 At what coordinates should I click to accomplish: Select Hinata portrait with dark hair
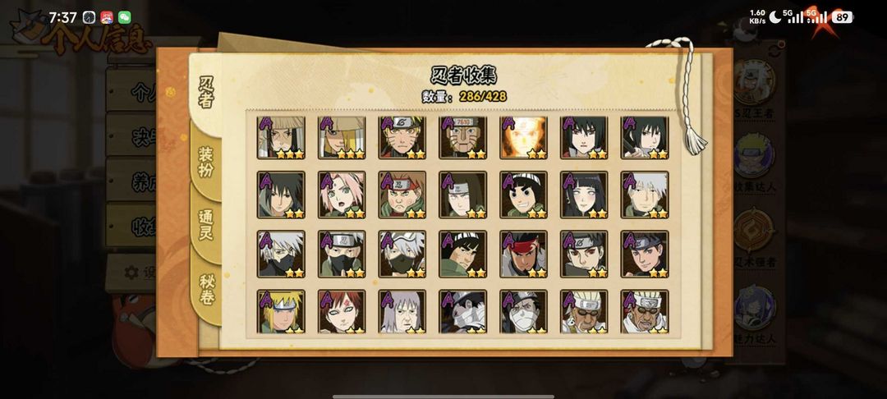[585, 195]
